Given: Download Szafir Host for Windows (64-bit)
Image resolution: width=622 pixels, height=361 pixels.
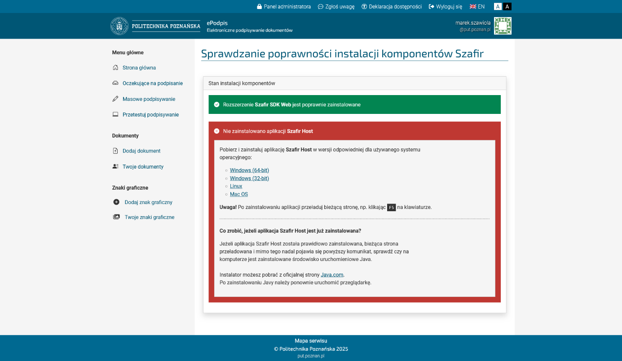Looking at the screenshot, I should click(x=249, y=170).
